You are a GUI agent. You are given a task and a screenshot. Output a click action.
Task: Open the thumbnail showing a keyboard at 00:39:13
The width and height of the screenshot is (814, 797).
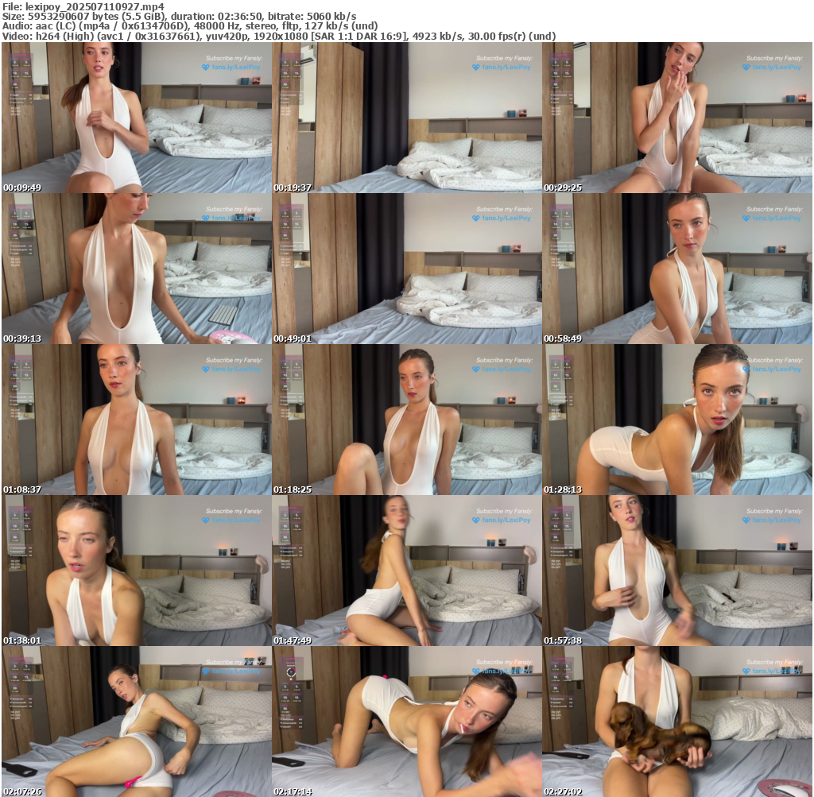point(137,269)
